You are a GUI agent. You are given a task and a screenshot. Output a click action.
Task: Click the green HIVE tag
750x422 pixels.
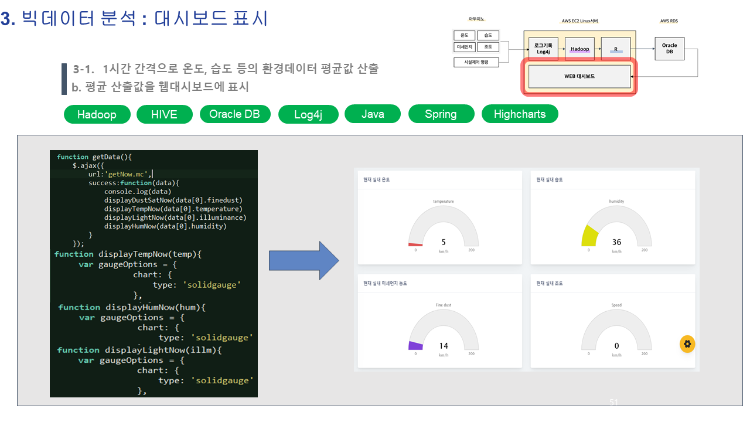[164, 114]
